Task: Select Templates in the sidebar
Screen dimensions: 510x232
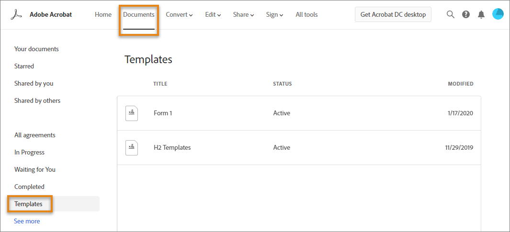Action: click(x=29, y=204)
